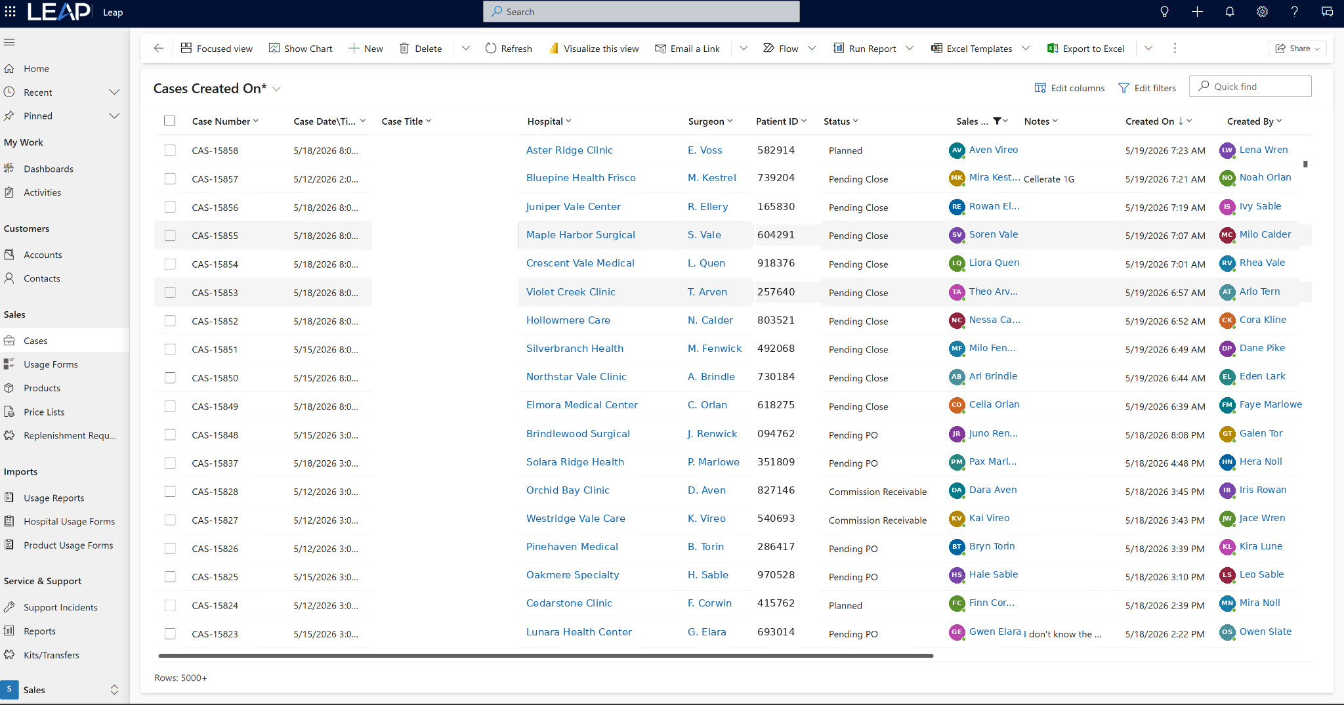
Task: Select the checkbox for CAS-15855
Action: point(170,236)
